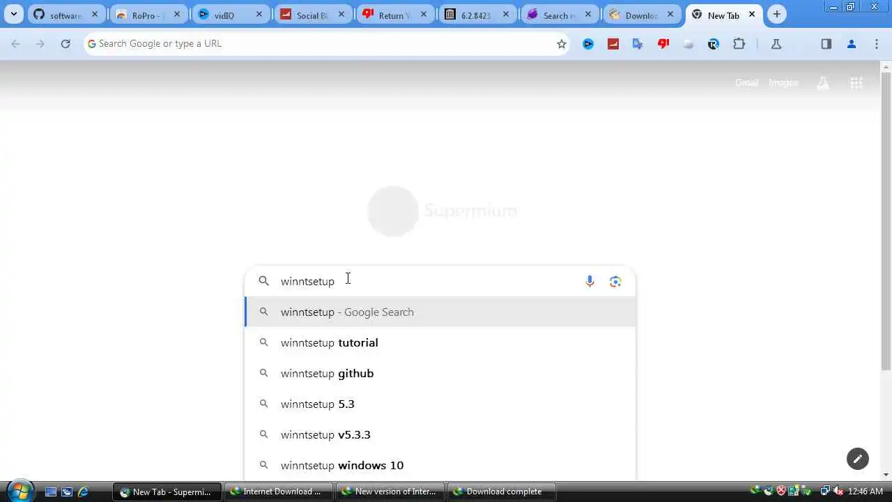Click the muted volume tray icon
The image size is (892, 502).
[838, 492]
